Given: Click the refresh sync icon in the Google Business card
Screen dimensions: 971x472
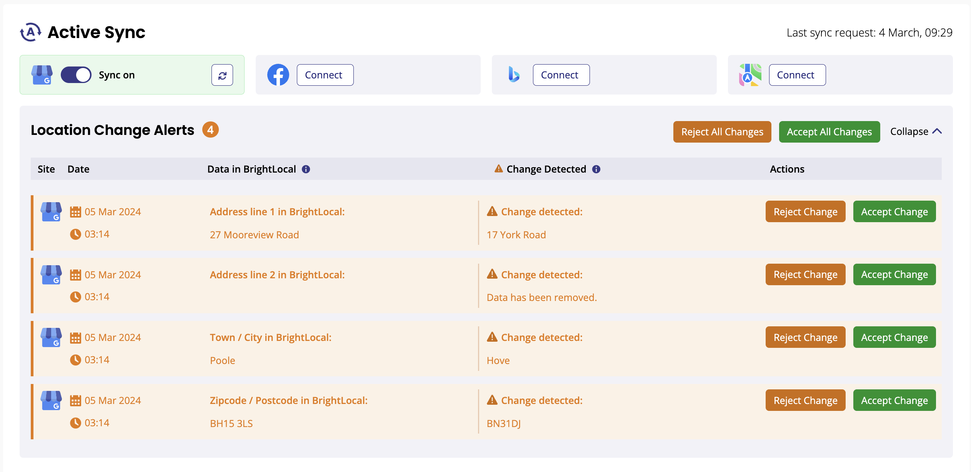Looking at the screenshot, I should click(x=222, y=75).
